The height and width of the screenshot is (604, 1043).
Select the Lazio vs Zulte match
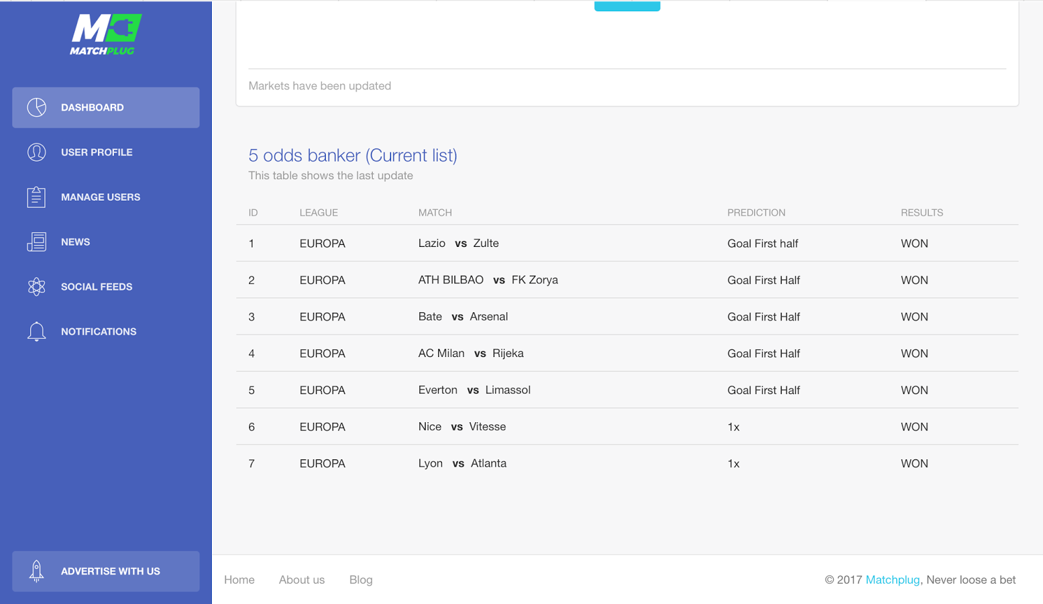click(458, 243)
